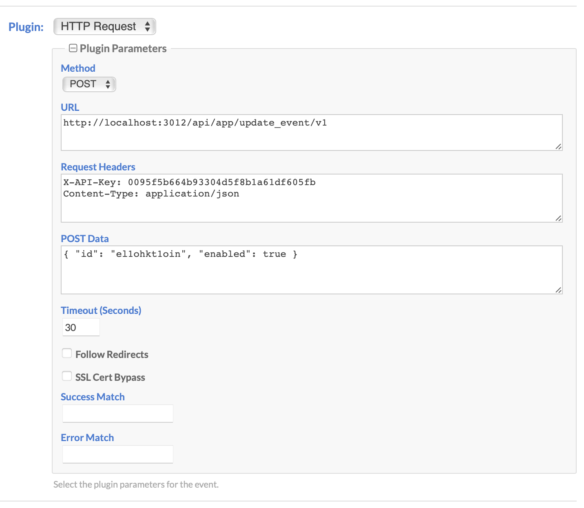This screenshot has width=584, height=508.
Task: Open the Method dropdown set to POST
Action: (x=89, y=84)
